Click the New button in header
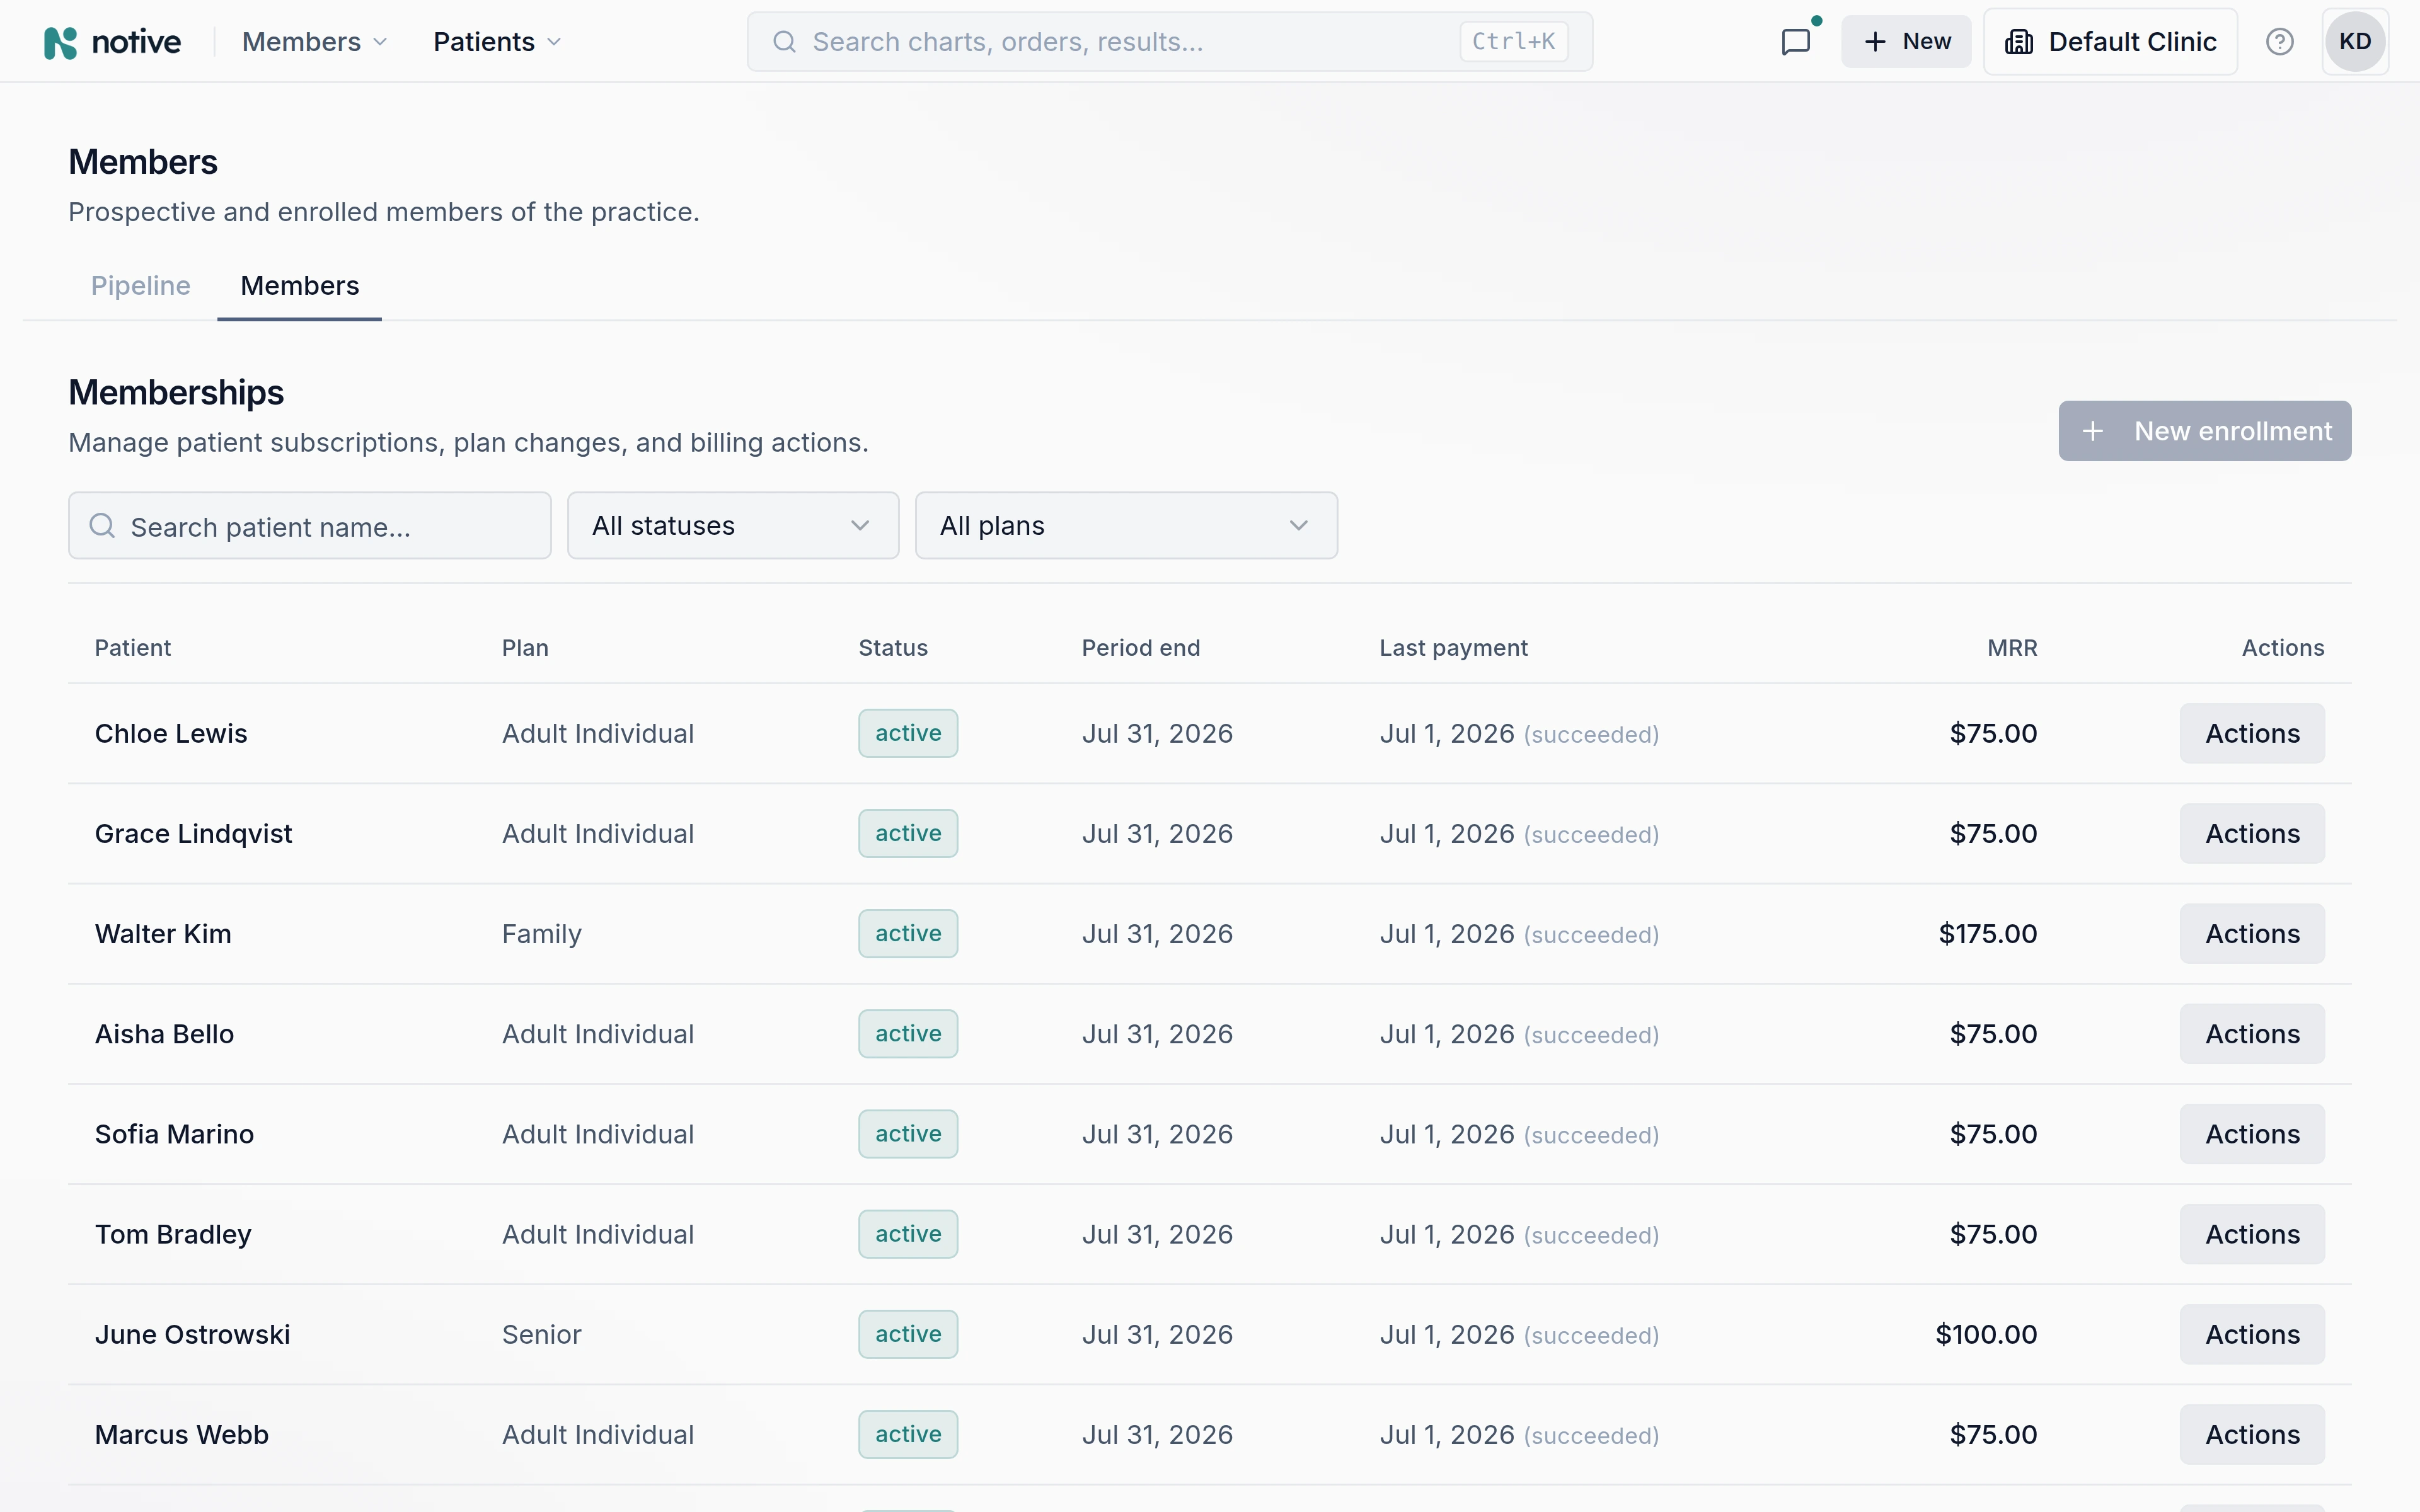 [1906, 42]
